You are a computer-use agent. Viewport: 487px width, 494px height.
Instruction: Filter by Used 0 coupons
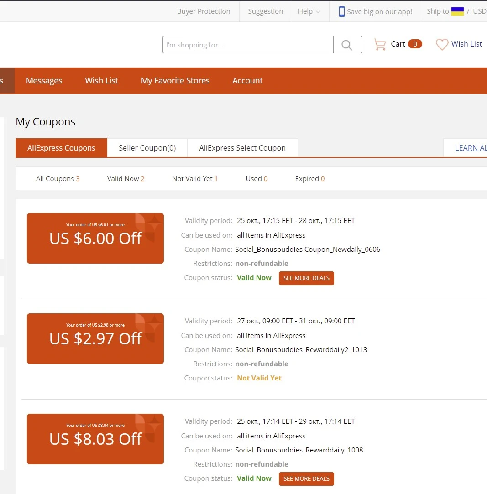(257, 179)
